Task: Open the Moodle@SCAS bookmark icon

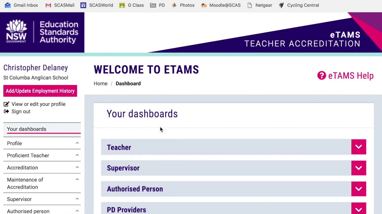Action: (204, 5)
